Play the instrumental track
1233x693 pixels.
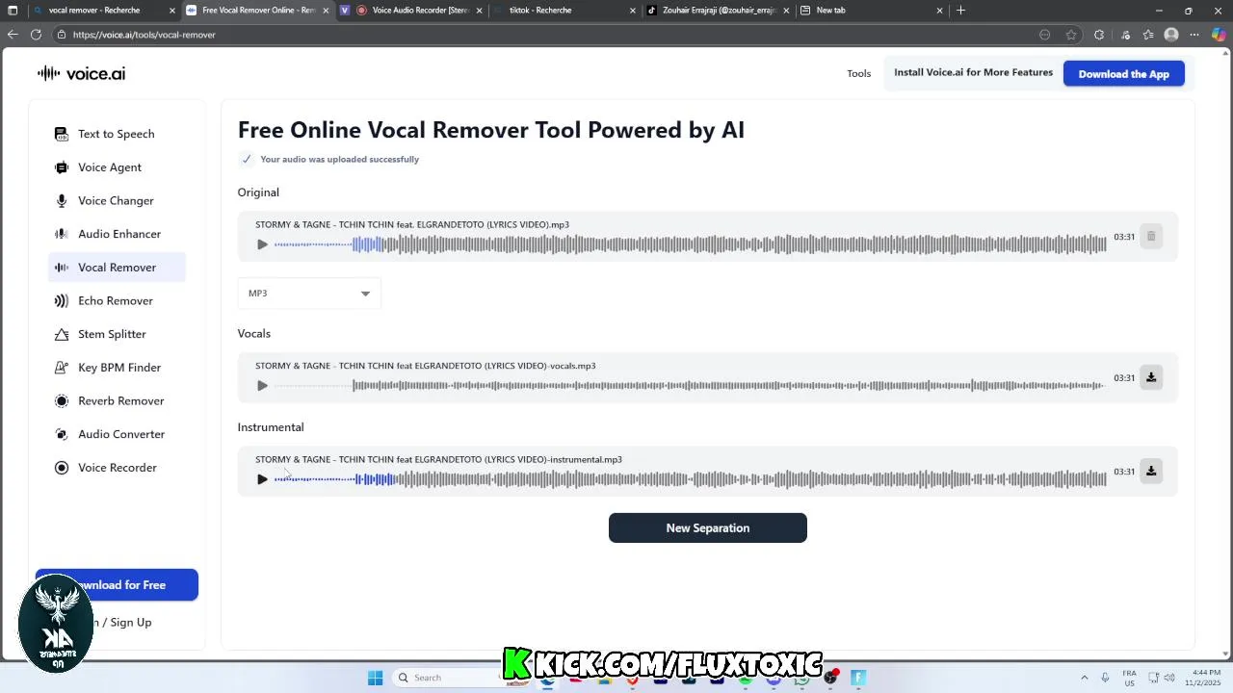262,479
